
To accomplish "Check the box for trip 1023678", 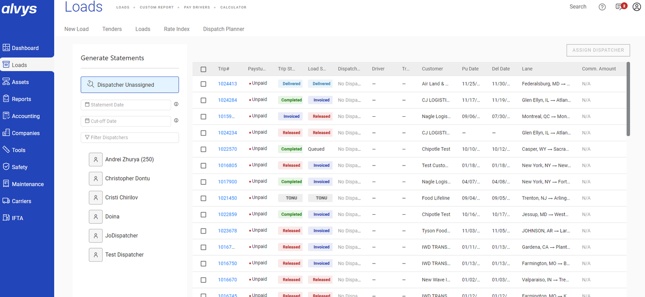I will coord(203,231).
